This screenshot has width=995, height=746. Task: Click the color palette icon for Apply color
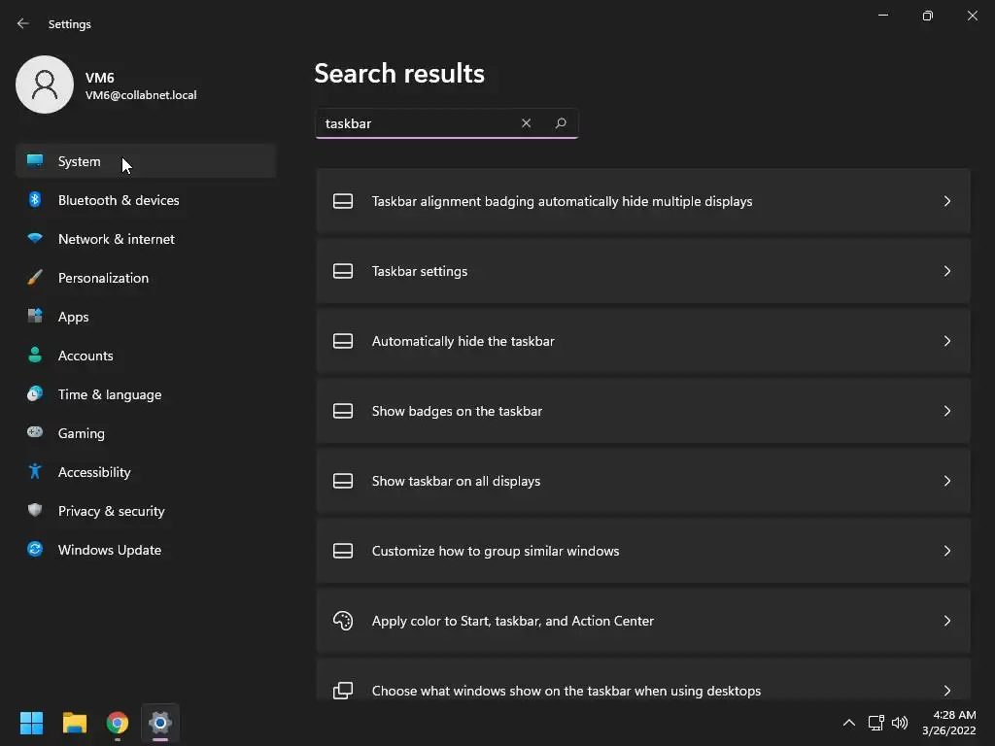coord(343,621)
